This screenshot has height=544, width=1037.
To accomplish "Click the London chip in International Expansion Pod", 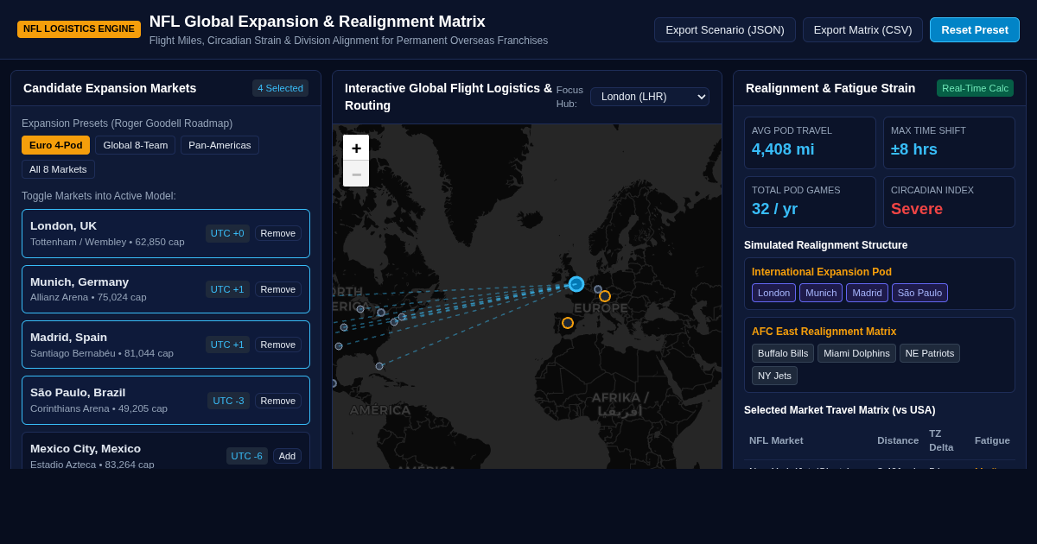I will (x=773, y=293).
